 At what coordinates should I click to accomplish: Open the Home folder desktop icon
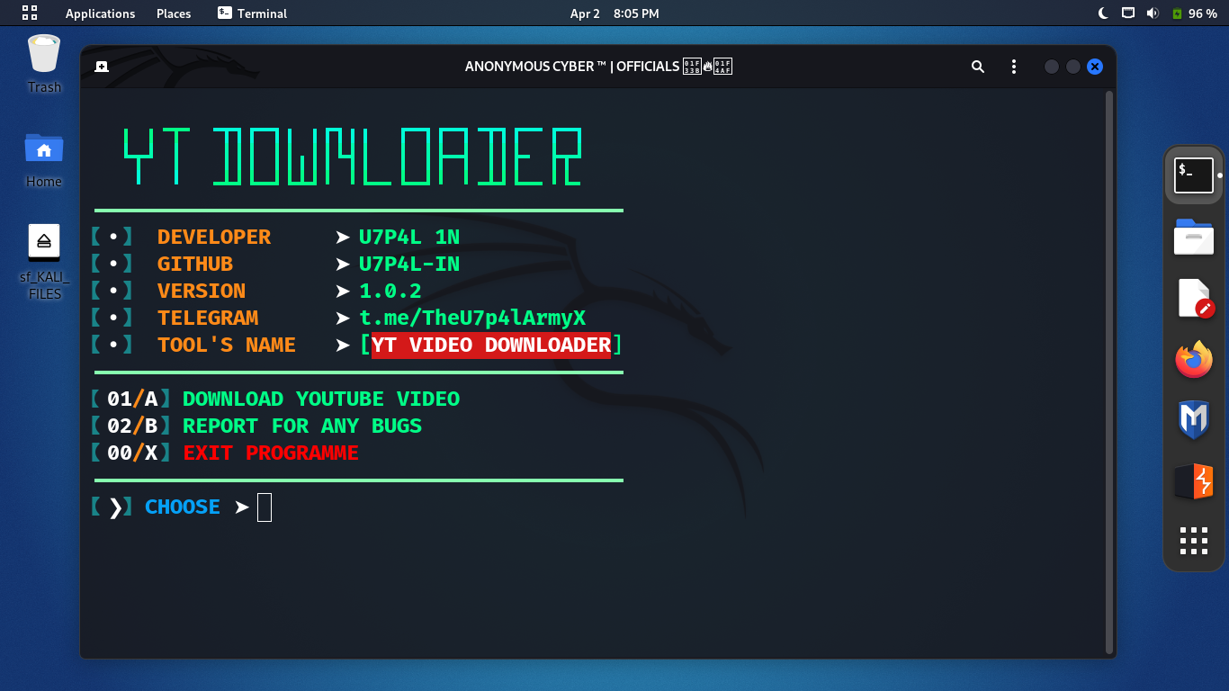(44, 159)
